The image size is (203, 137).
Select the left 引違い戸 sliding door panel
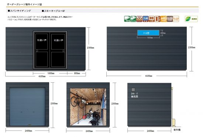click(42, 50)
